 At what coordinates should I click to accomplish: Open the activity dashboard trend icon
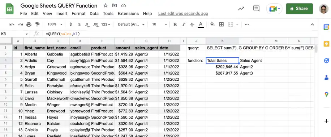[241, 9]
